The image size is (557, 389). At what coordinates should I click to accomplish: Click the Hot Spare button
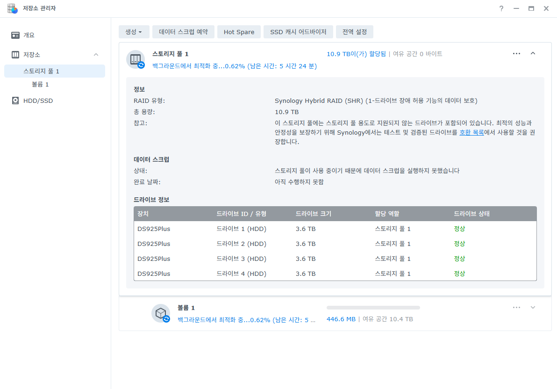click(239, 32)
